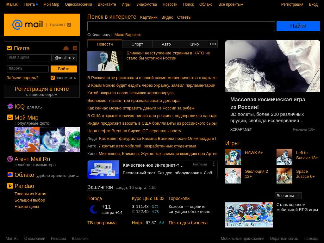
Task: Click the Left to Survive game icon
Action: 284,157
